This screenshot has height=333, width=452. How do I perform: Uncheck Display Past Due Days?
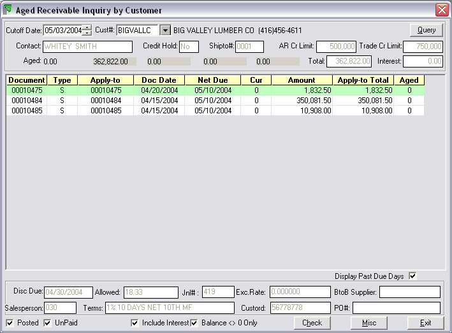pos(412,276)
